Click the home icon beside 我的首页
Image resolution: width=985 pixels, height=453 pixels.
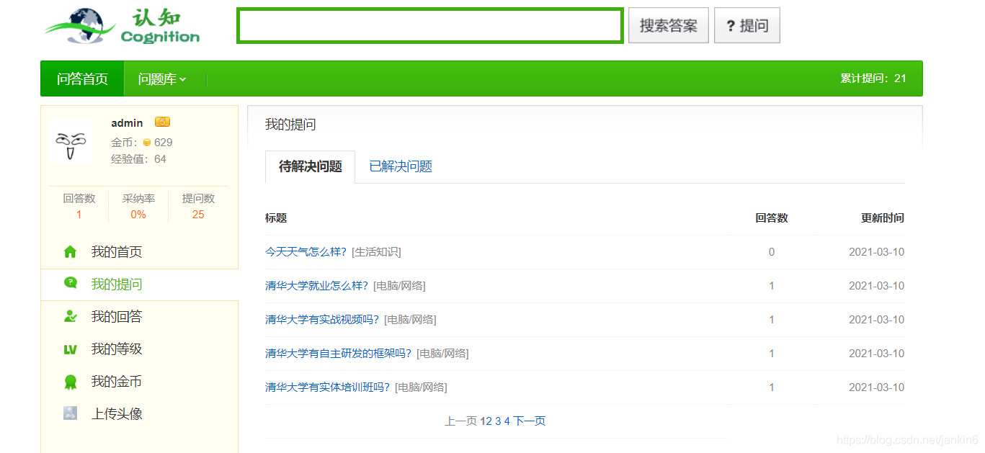pos(70,251)
